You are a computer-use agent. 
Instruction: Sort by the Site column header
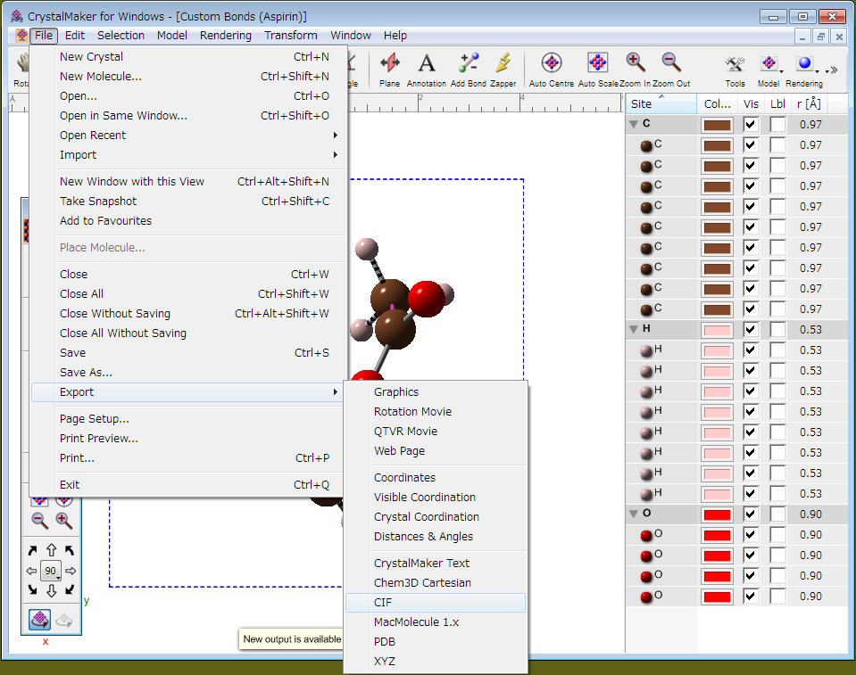click(661, 103)
